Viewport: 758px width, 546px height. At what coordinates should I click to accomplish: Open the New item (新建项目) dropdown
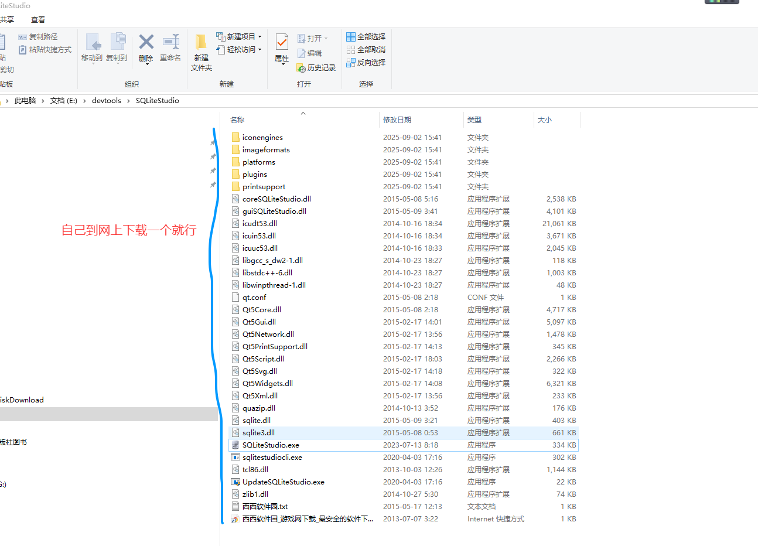coord(239,36)
